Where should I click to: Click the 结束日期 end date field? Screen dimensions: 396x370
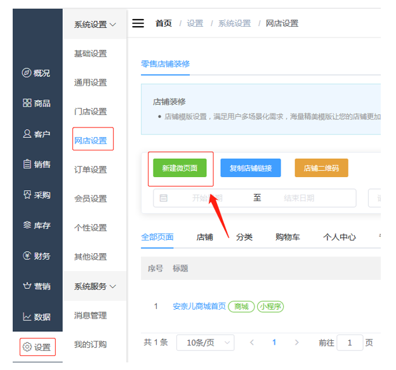pyautogui.click(x=299, y=198)
